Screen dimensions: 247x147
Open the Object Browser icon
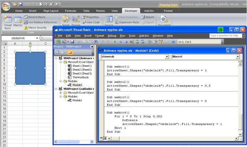[x=161, y=42]
